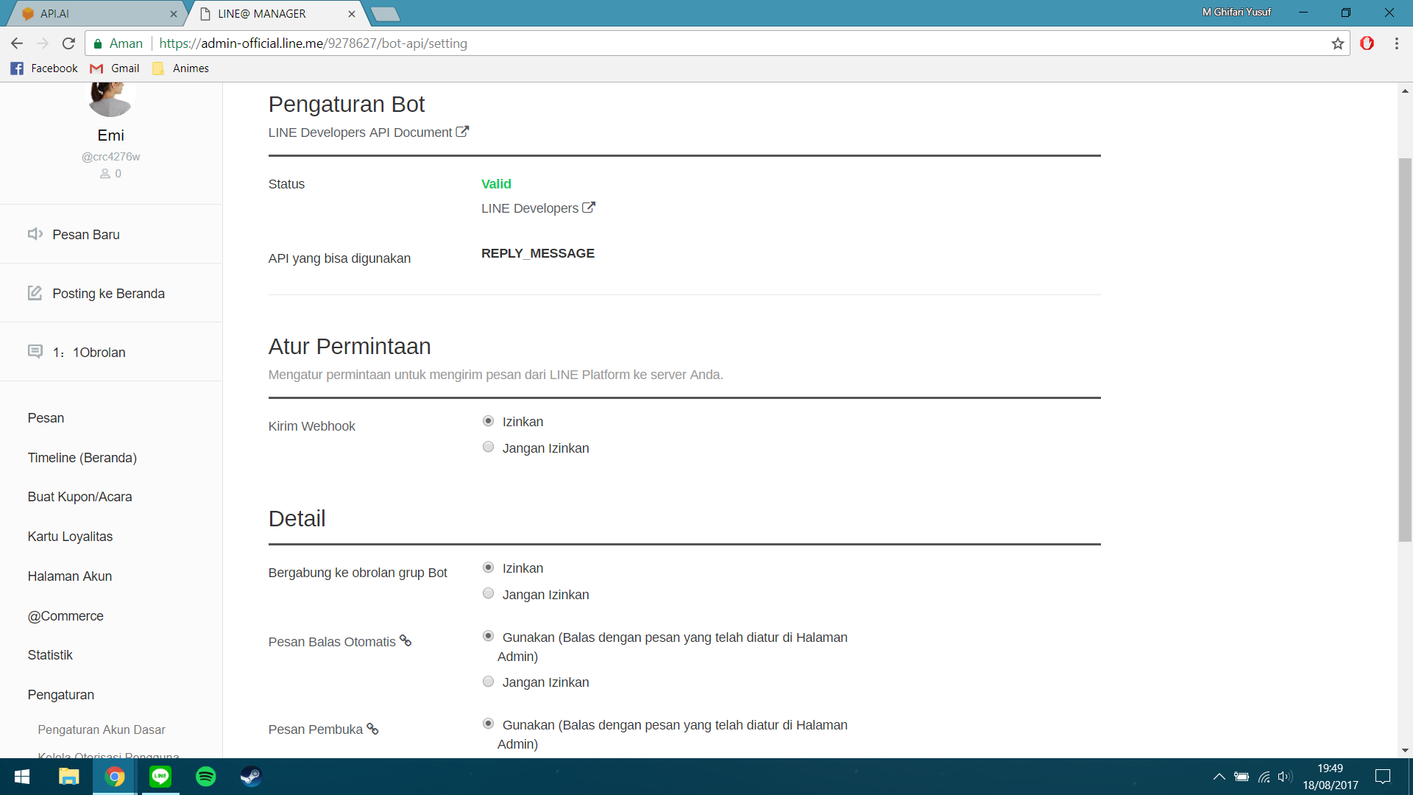Screen dimensions: 1413x795
Task: Select Jangan Izinkan for group chat joining
Action: pos(488,593)
